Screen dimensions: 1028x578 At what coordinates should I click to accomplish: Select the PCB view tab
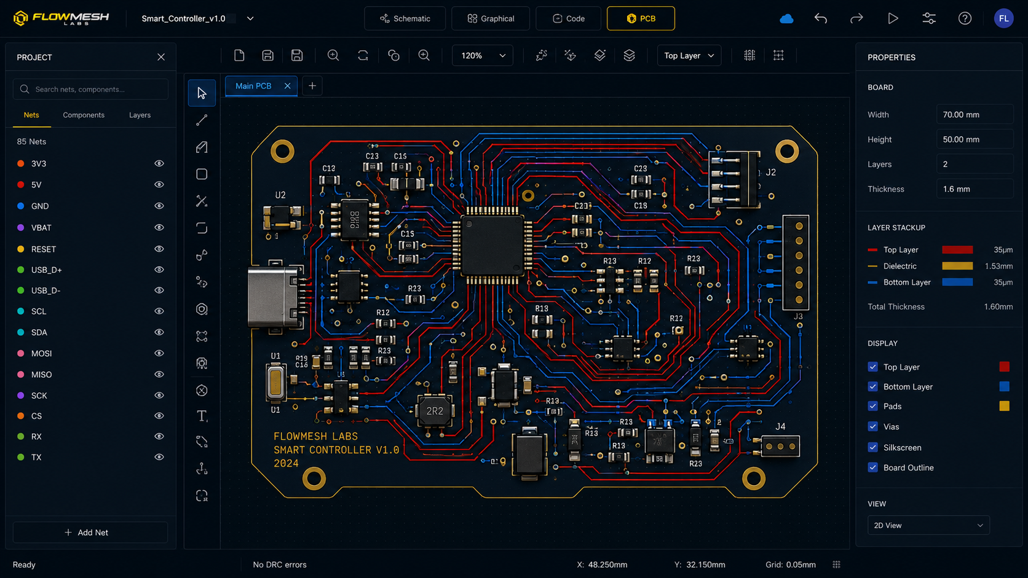[x=641, y=18]
